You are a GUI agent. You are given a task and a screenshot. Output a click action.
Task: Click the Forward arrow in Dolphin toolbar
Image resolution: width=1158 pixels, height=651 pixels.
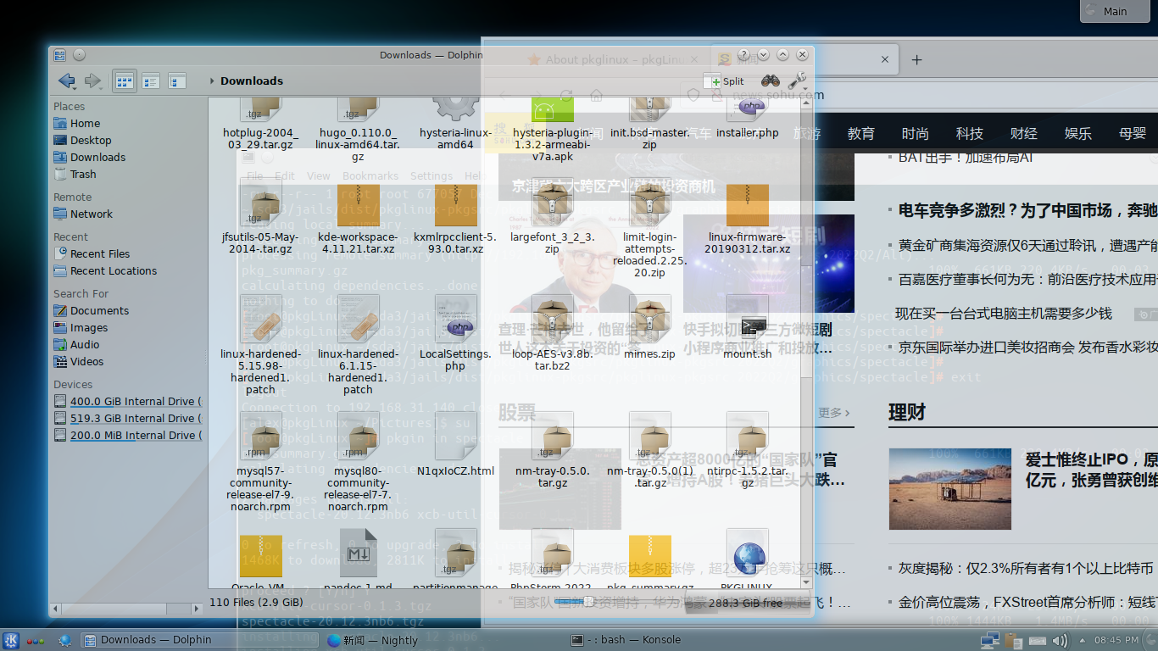coord(92,81)
